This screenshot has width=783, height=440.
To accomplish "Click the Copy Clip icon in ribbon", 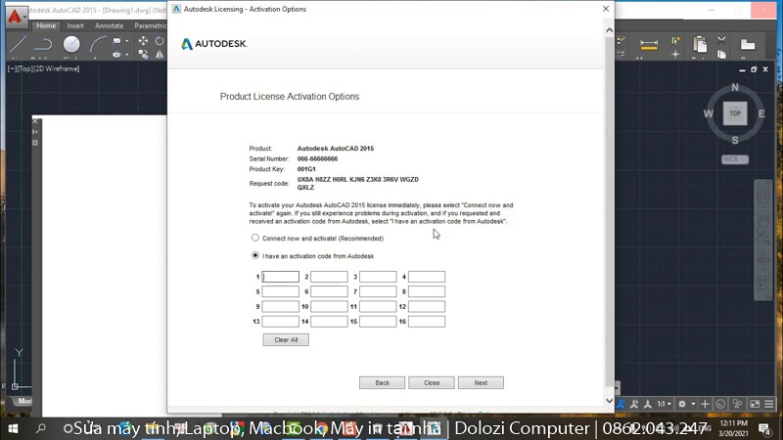I will tap(721, 54).
